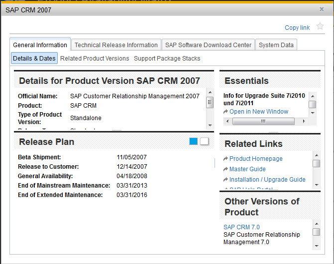Viewport: 334px width, 264px height.
Task: Click Essentials horizontal scroll left arrow
Action: 227,121
